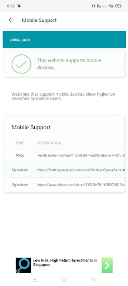Click the TYPE column header
Screen dimensions: 128x286
[20, 143]
